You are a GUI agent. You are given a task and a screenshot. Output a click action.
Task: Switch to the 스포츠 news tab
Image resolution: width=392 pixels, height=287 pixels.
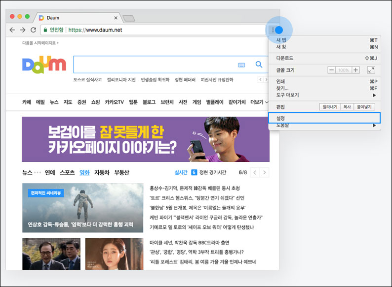click(x=67, y=172)
